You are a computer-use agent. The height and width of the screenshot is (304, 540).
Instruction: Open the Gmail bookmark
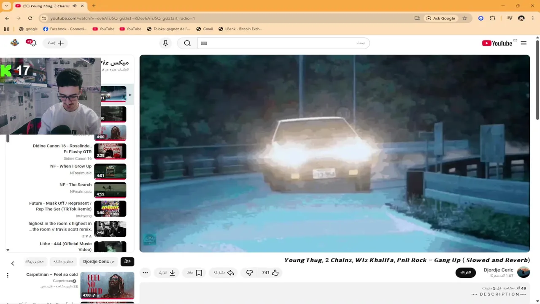tap(205, 29)
